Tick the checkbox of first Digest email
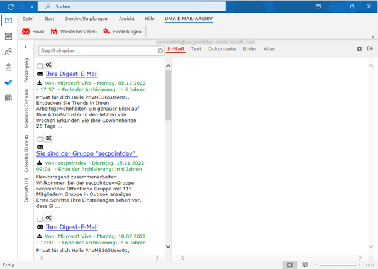This screenshot has height=269, width=378. (x=40, y=65)
